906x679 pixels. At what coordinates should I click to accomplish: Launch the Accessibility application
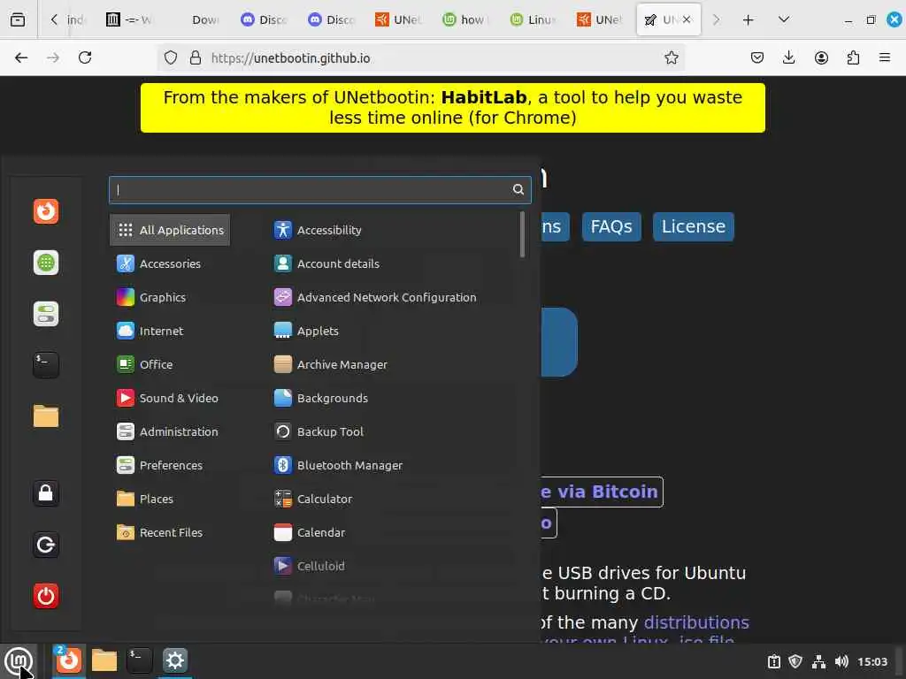tap(329, 230)
